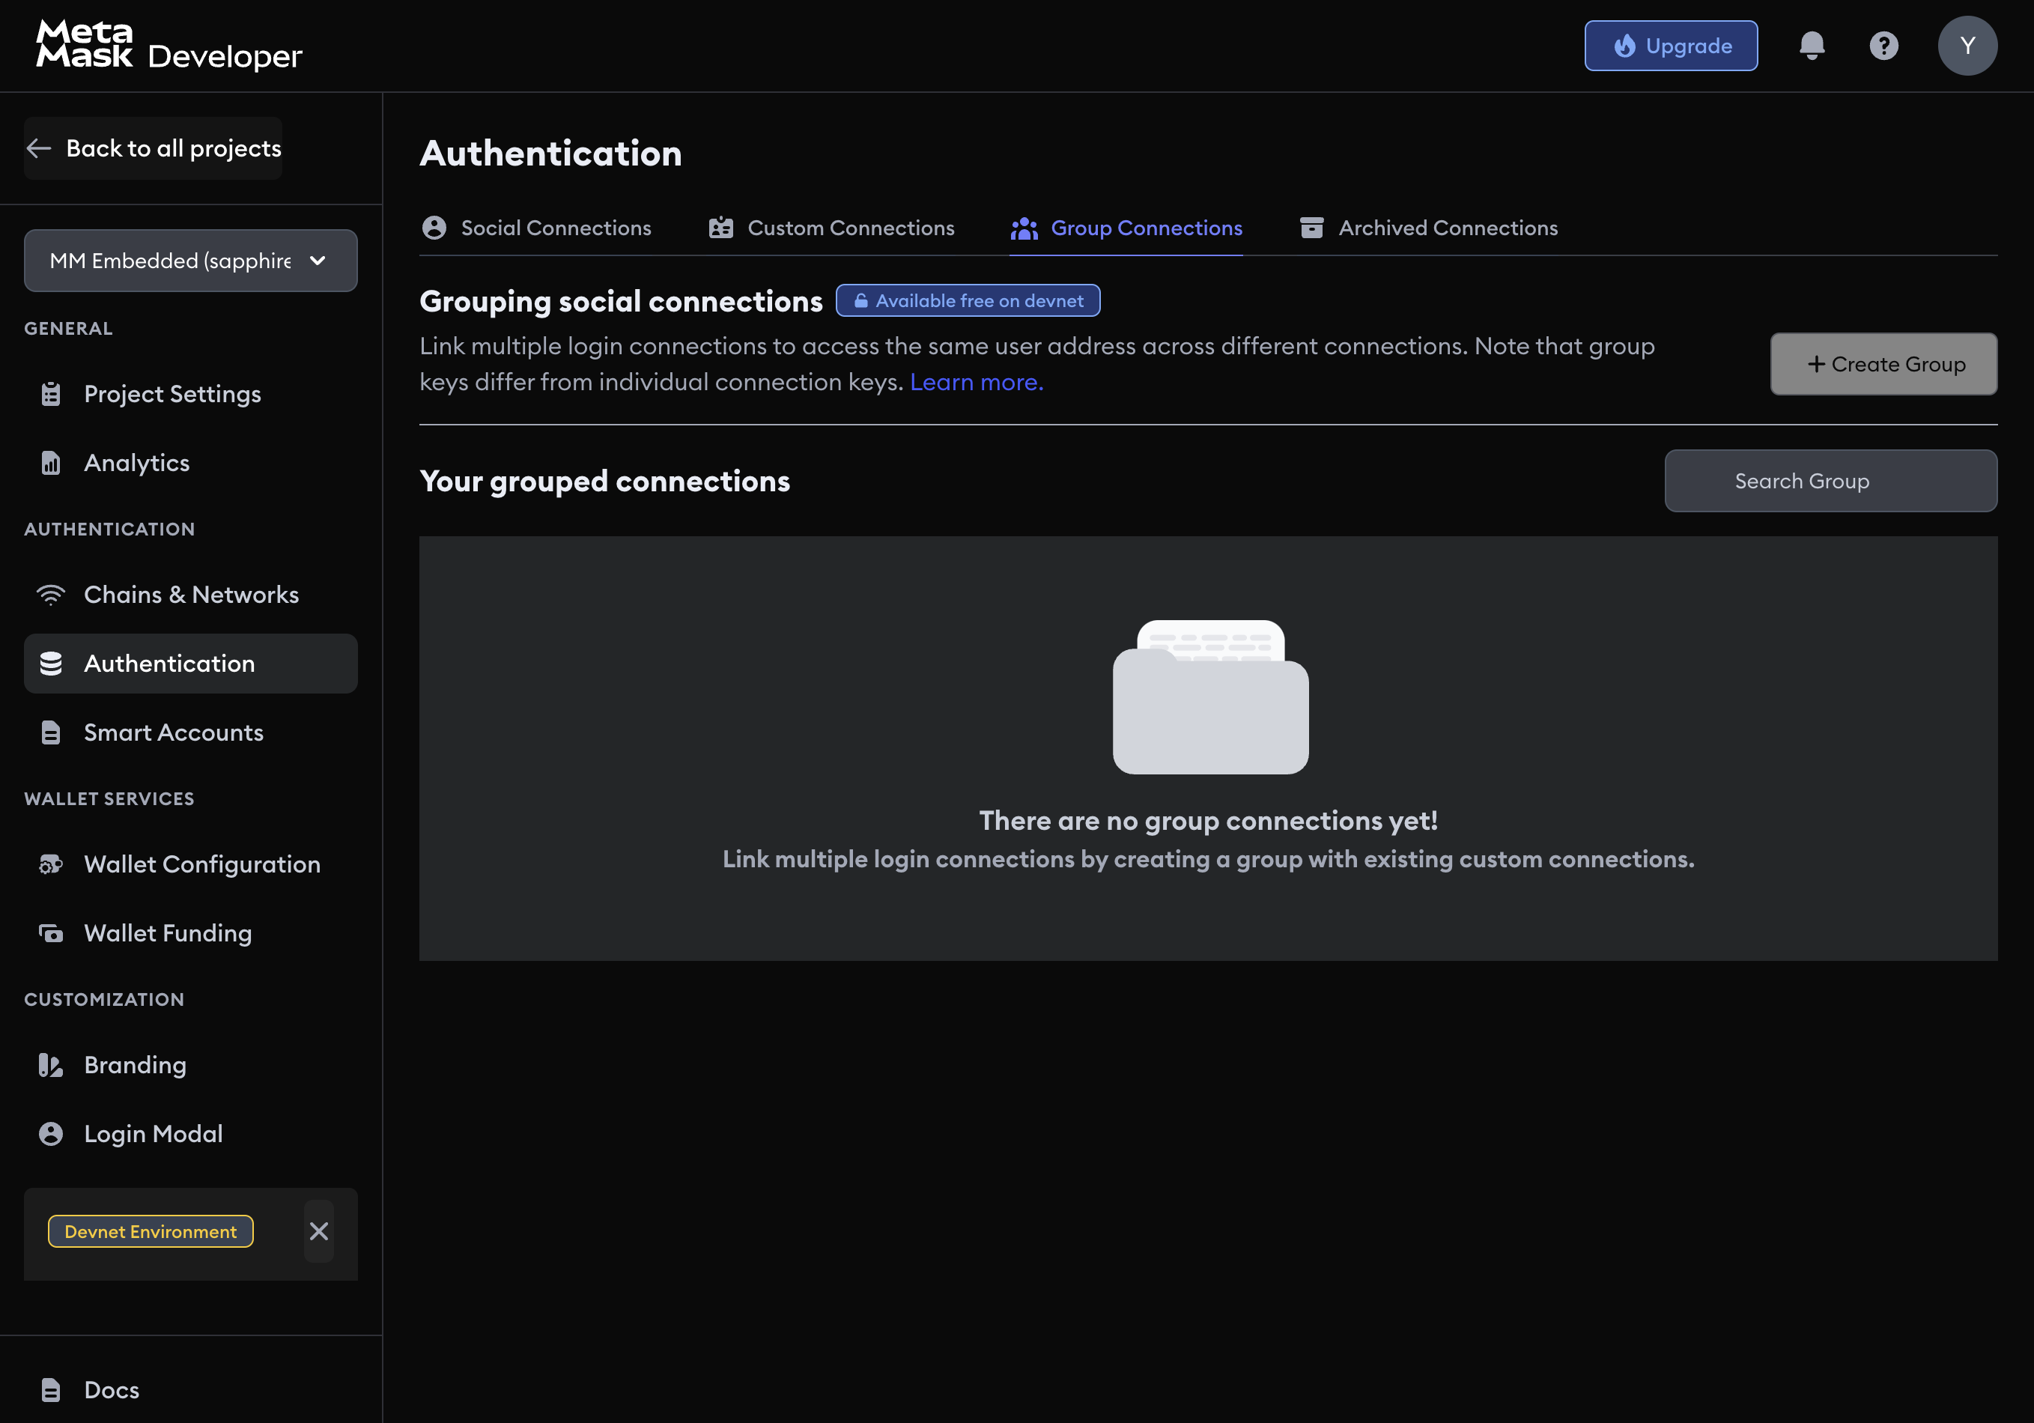
Task: Go to Chains & Networks
Action: [190, 595]
